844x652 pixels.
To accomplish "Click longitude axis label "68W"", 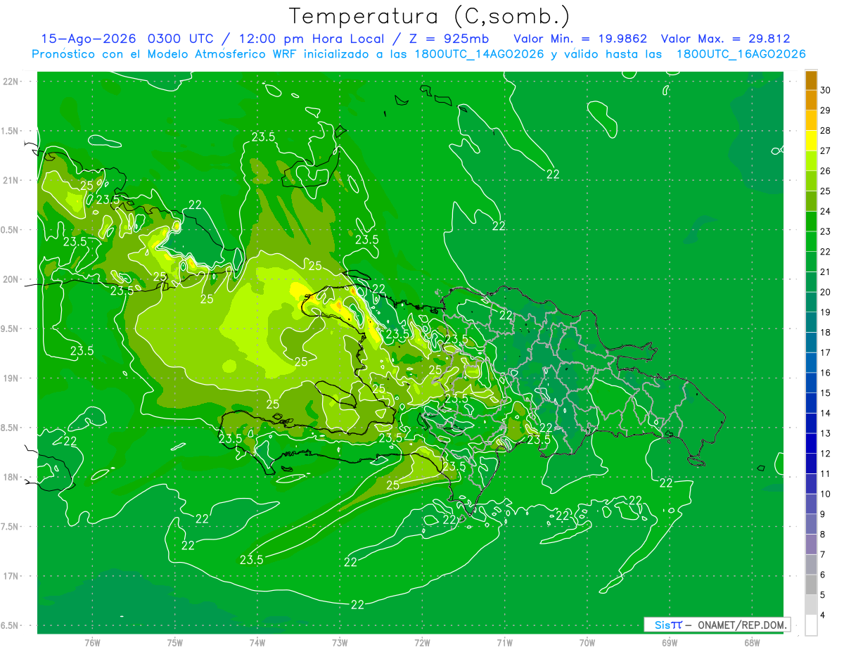I will coord(752,643).
